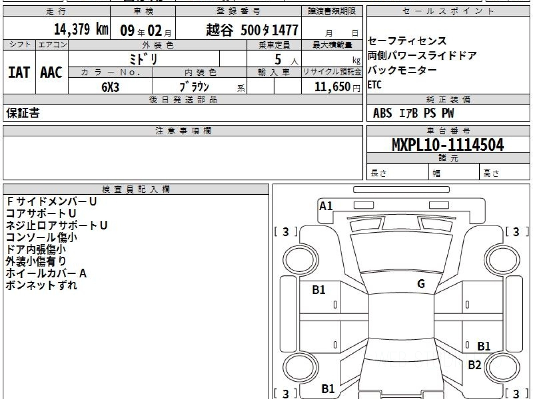Click the registration number 越谷 500 タ 1477
The image size is (533, 399).
coord(252,30)
